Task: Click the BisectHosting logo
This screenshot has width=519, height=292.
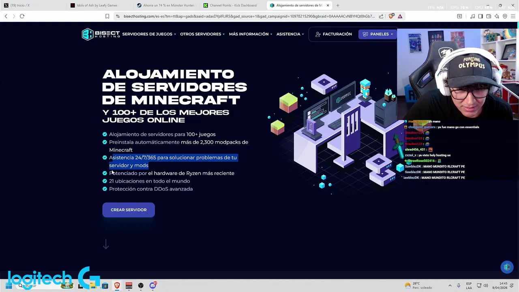Action: tap(101, 34)
